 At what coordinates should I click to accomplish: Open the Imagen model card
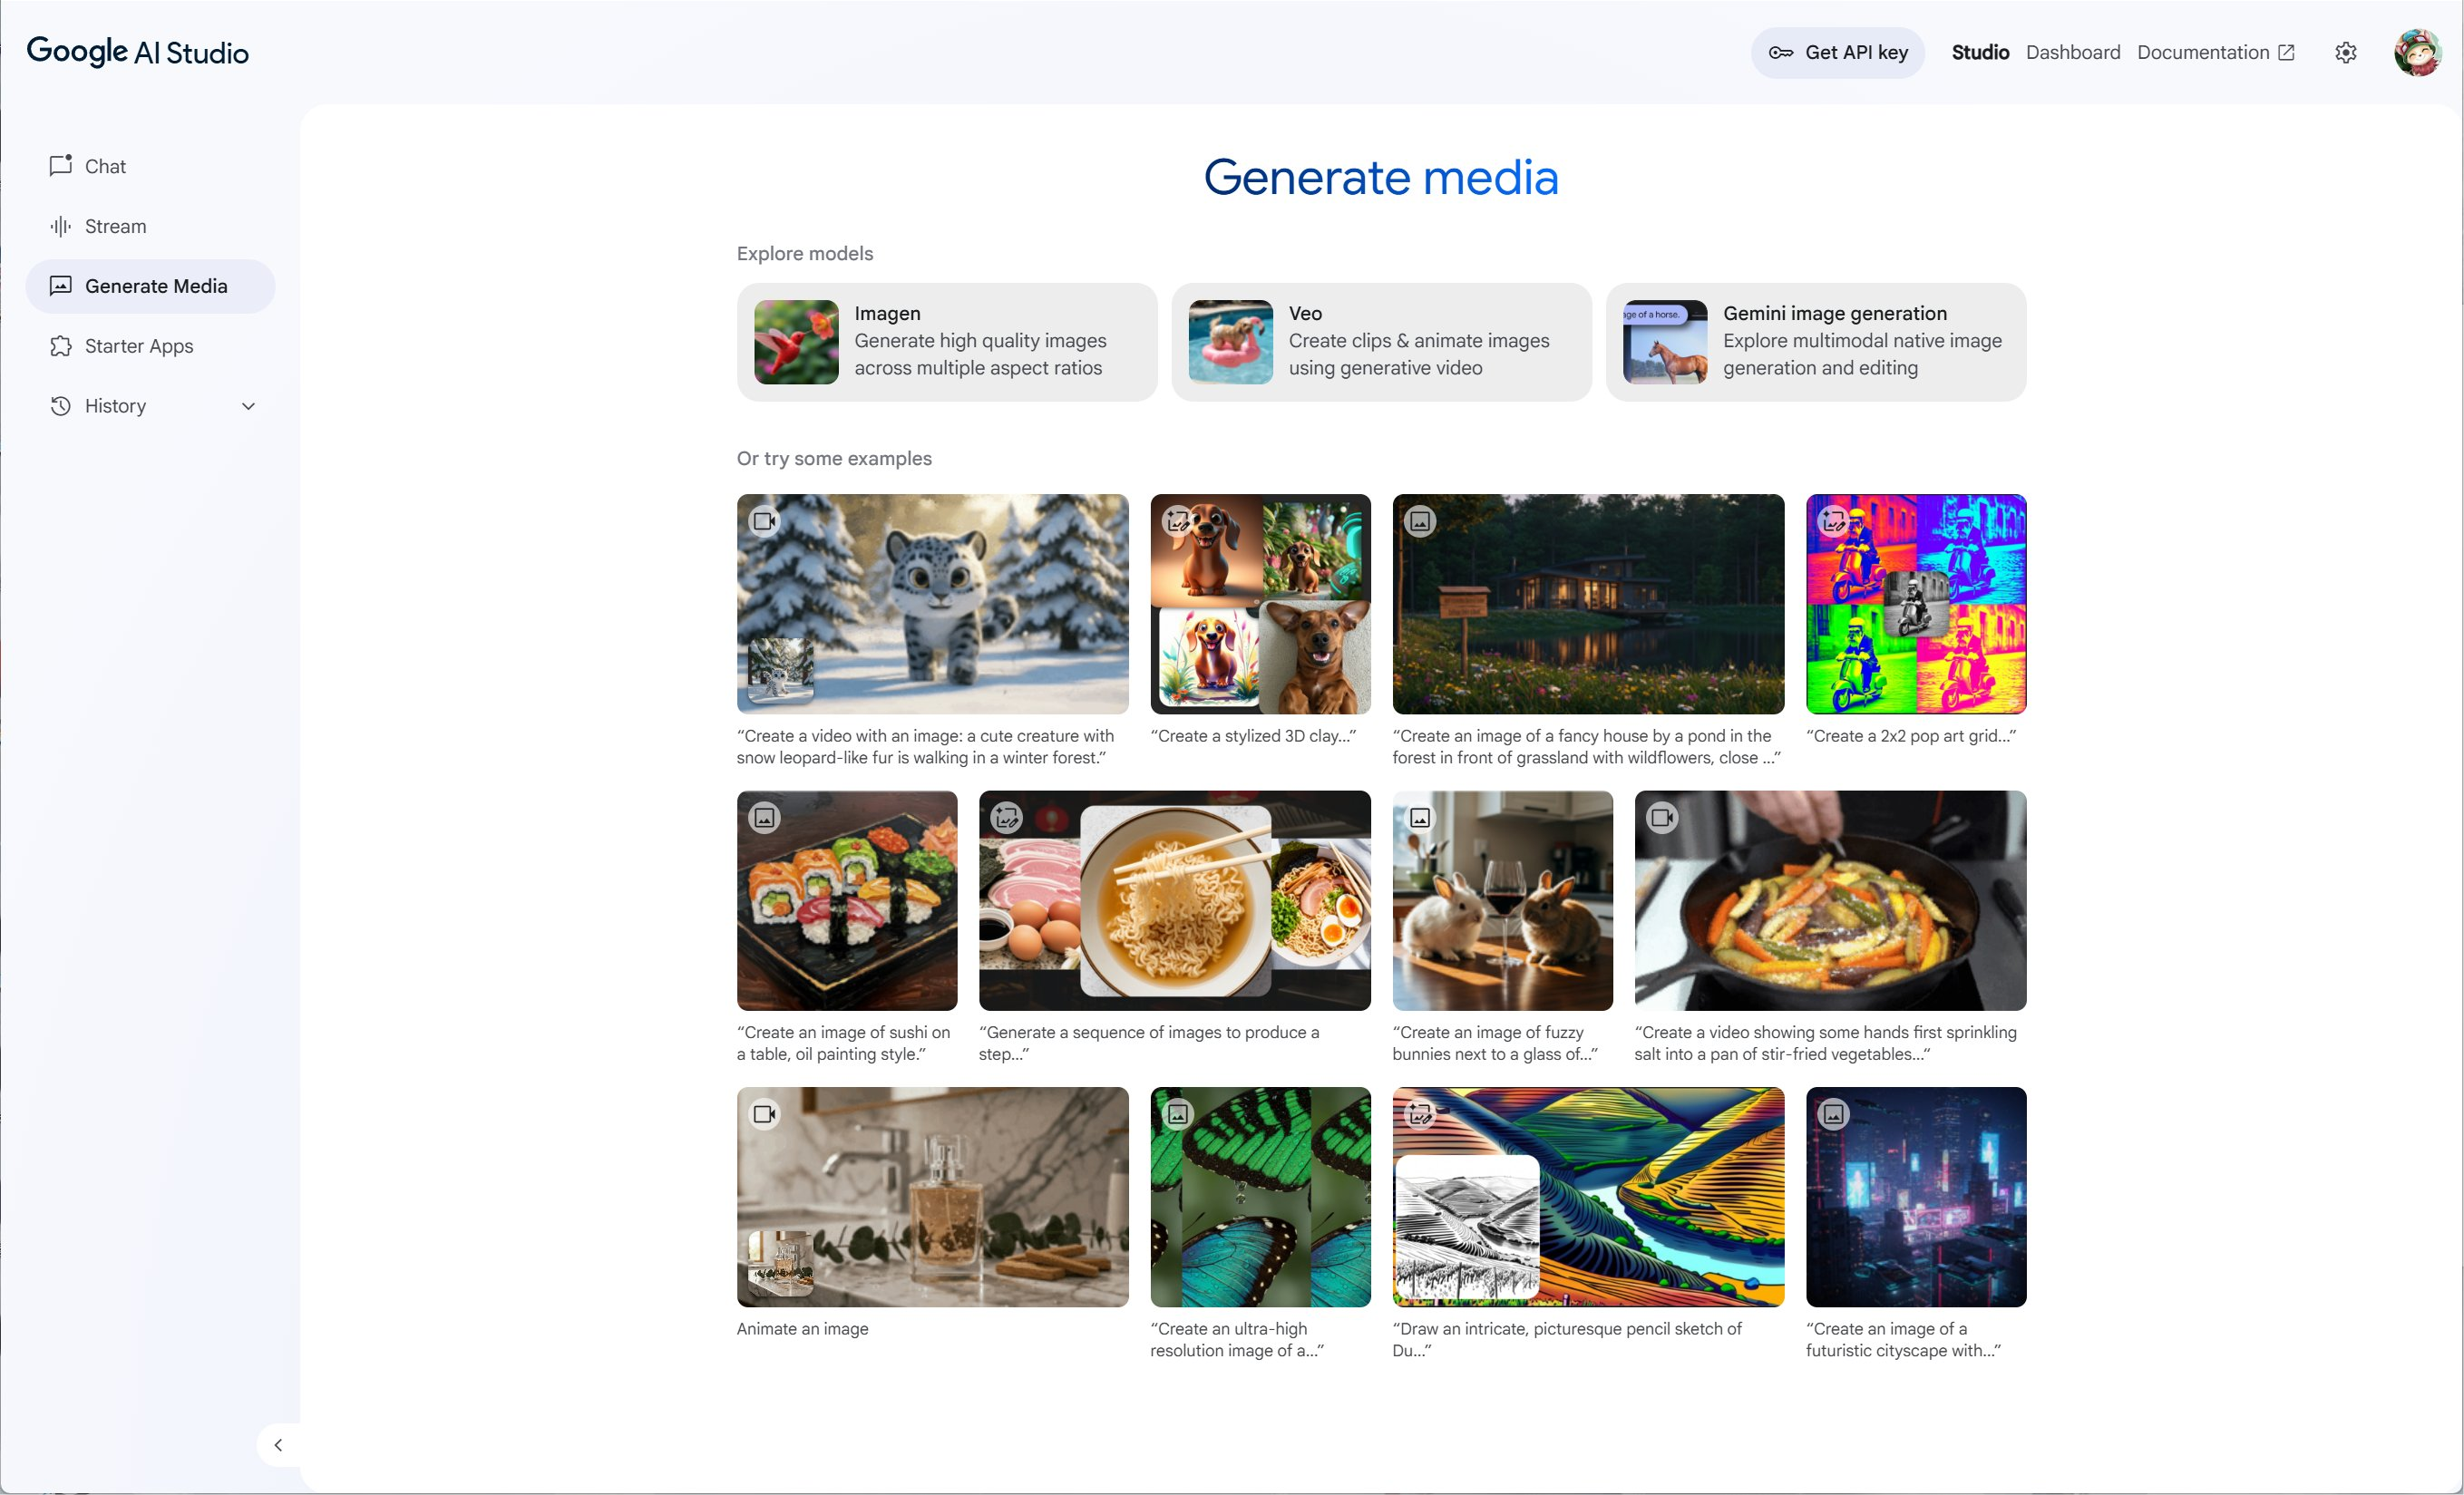(x=947, y=342)
